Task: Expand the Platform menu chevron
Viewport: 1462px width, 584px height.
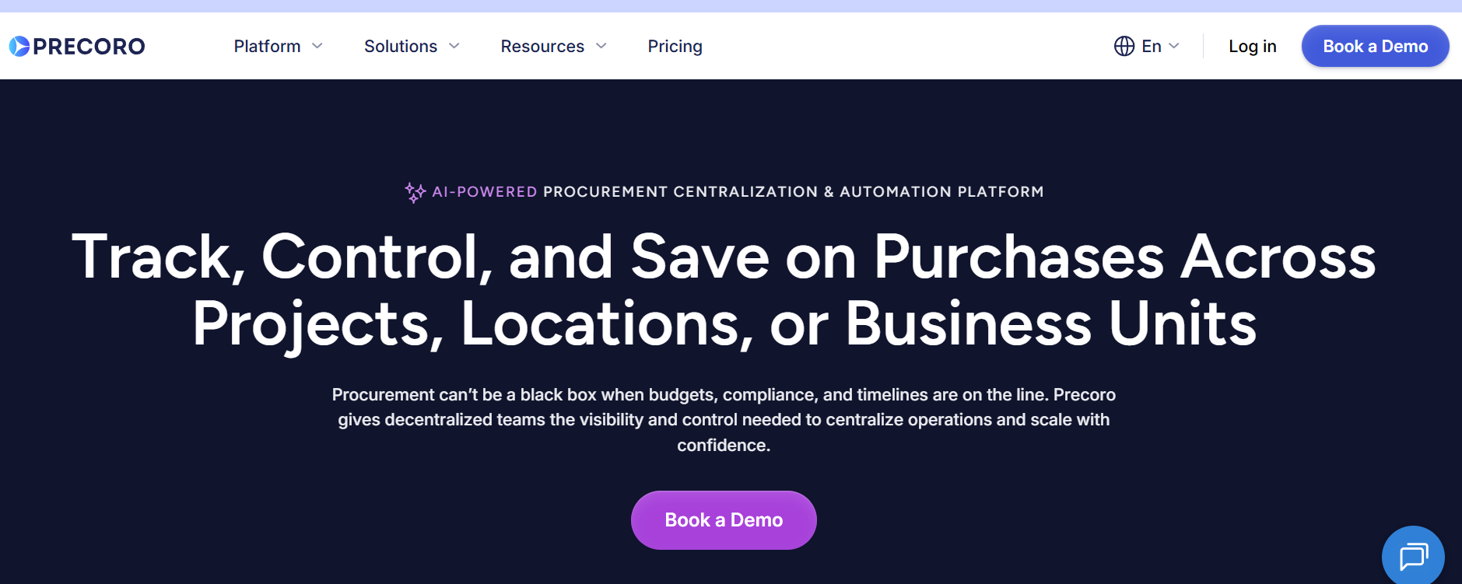Action: [317, 47]
